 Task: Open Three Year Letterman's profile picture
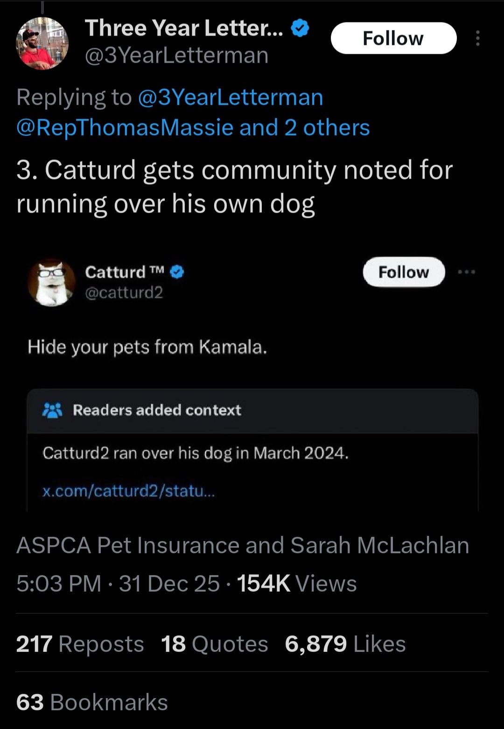pyautogui.click(x=42, y=43)
